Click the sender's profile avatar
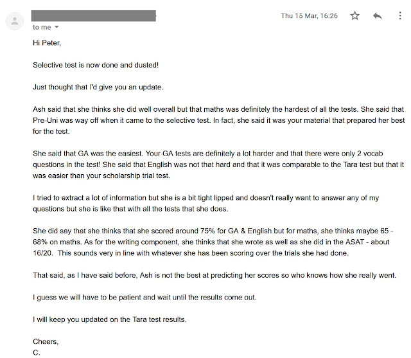Screen dimensions: 411x358 pos(15,21)
